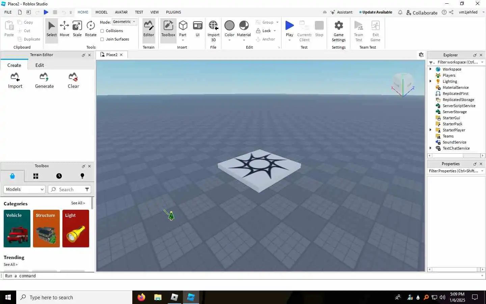Toggle Collisions checkbox

102,31
